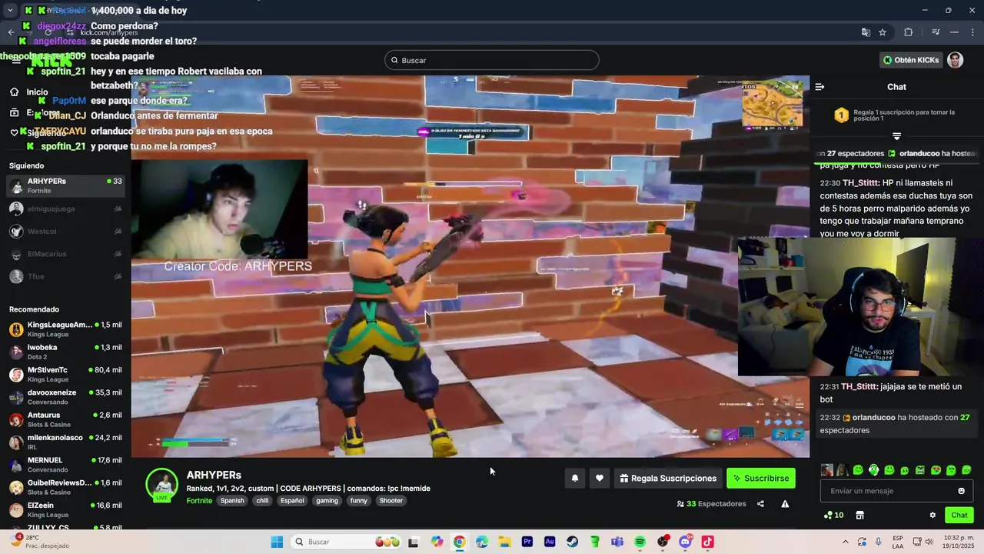The image size is (984, 554).
Task: Open TikTok app from the taskbar
Action: (x=707, y=542)
